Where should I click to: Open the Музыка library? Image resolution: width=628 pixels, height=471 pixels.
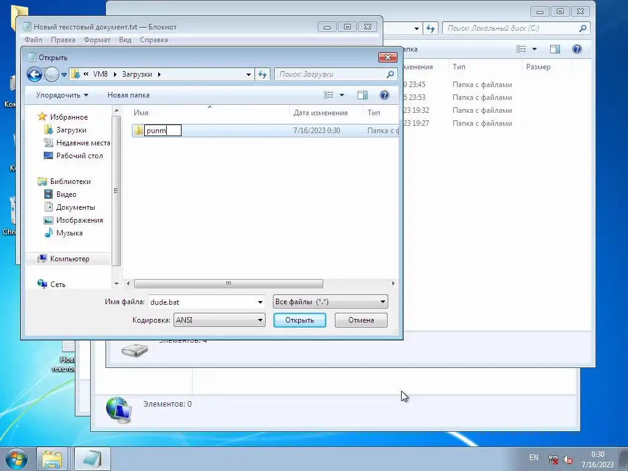(x=69, y=232)
